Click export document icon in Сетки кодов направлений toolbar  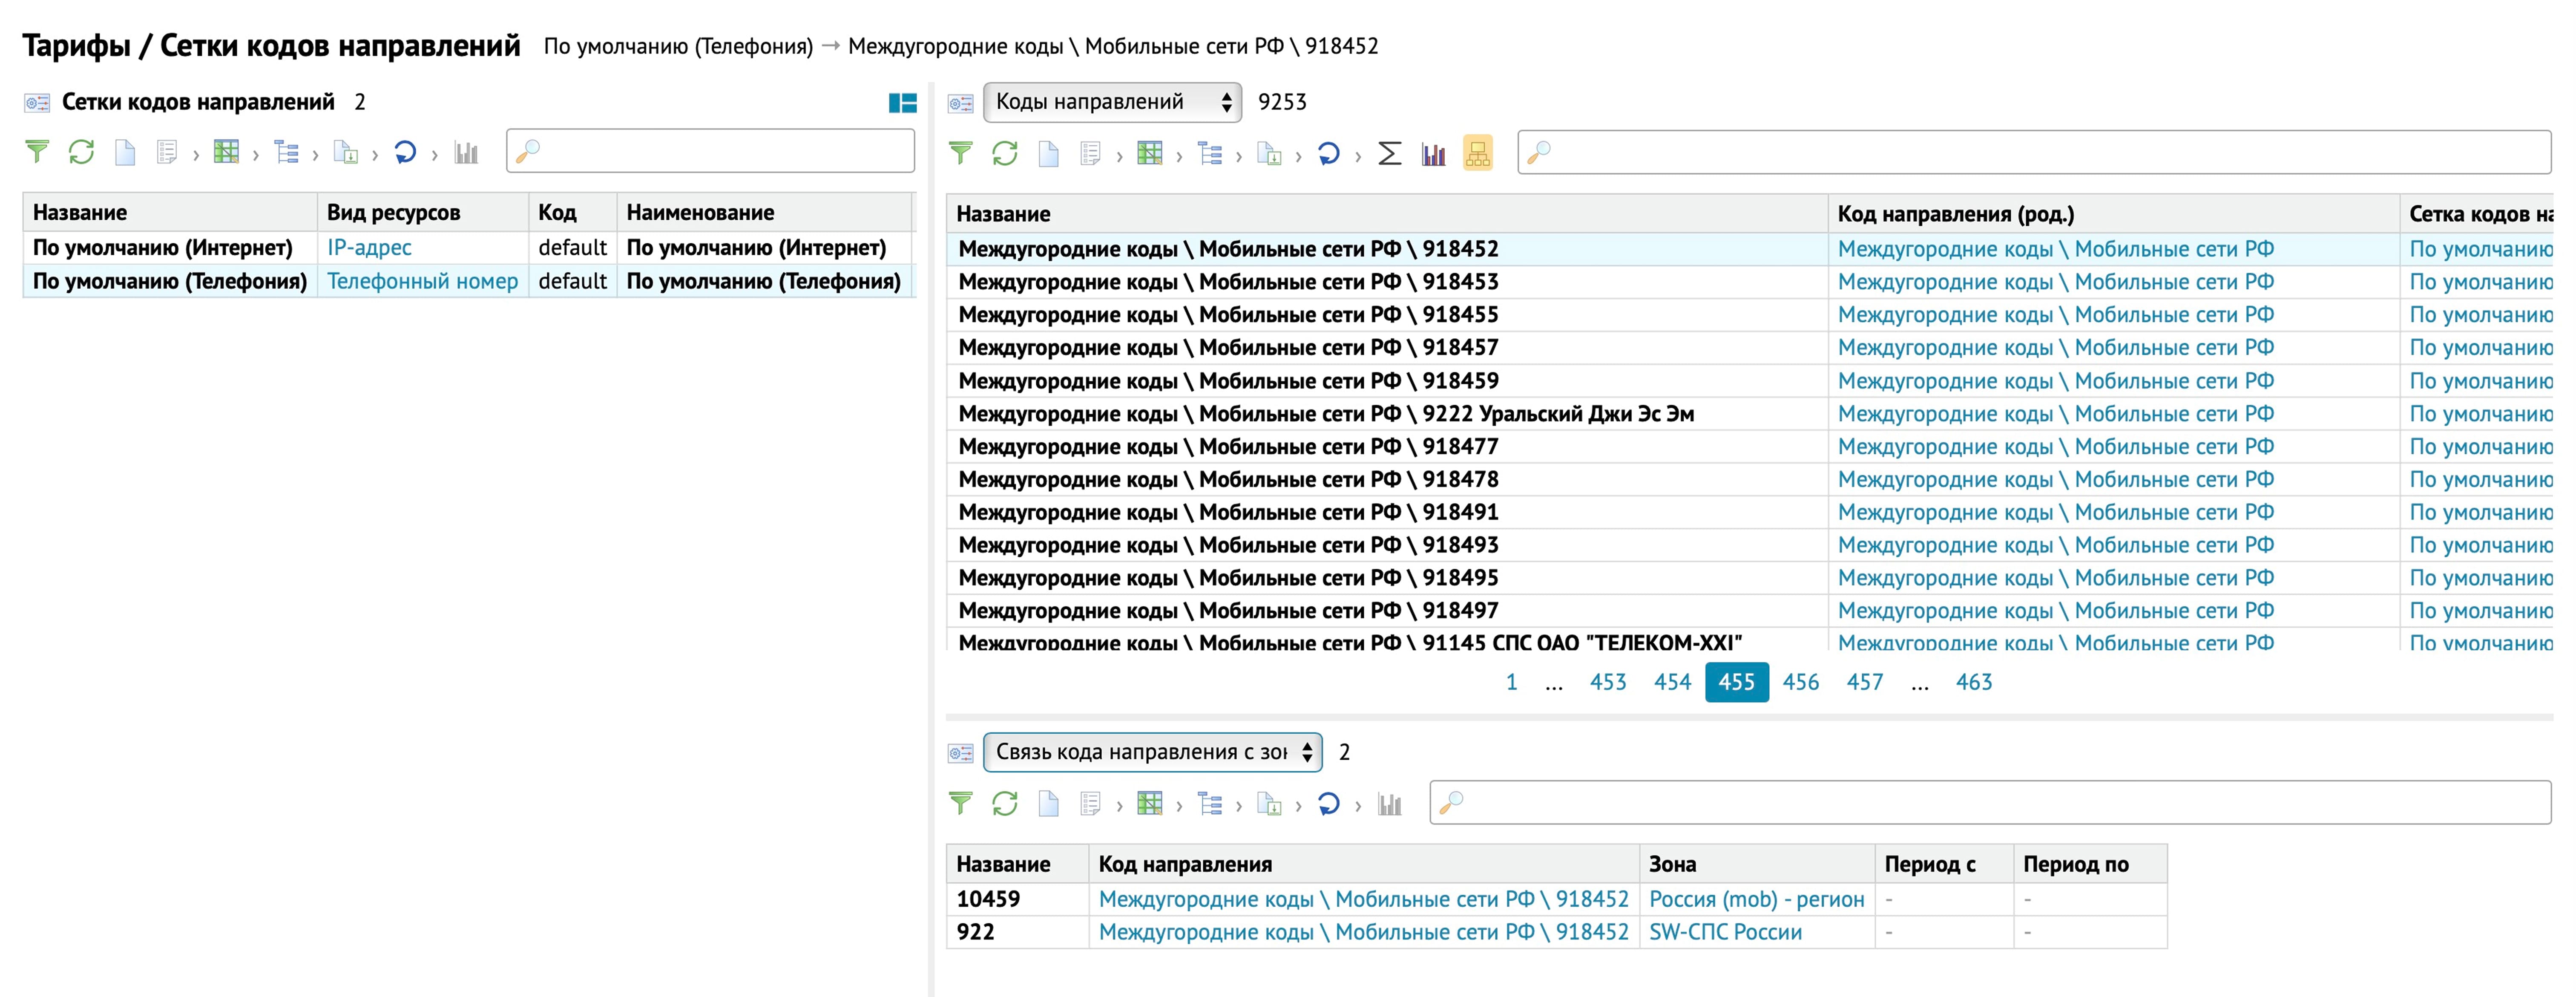coord(346,152)
